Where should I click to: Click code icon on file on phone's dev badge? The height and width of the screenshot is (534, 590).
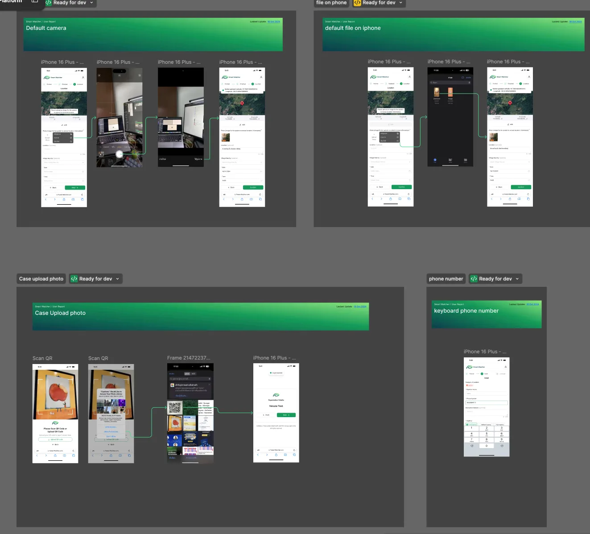[357, 3]
